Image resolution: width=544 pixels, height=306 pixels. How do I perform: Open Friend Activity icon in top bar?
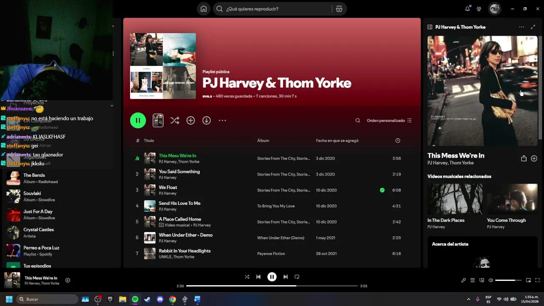pyautogui.click(x=479, y=9)
